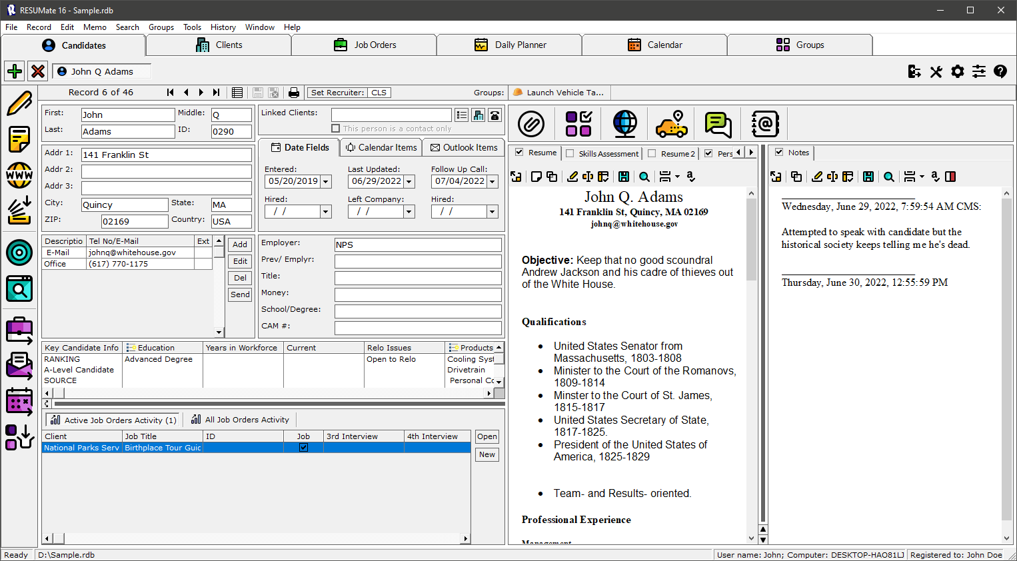
Task: Click into the Employer field
Action: pyautogui.click(x=418, y=245)
